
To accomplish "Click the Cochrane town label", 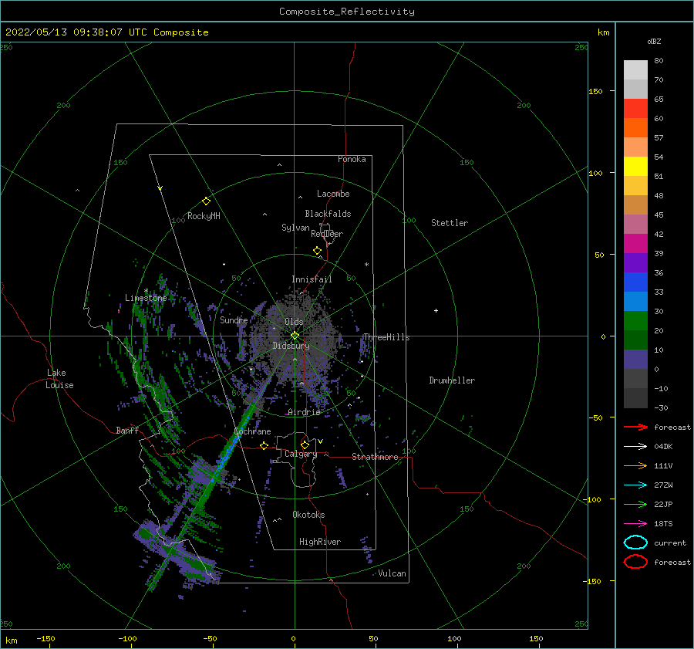I will click(252, 431).
